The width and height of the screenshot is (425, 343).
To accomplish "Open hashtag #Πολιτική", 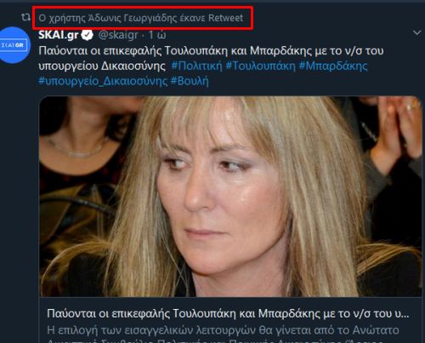I will [197, 66].
